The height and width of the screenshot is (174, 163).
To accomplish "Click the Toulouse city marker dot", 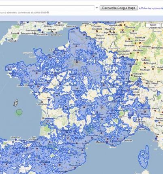I will [x=68, y=138].
